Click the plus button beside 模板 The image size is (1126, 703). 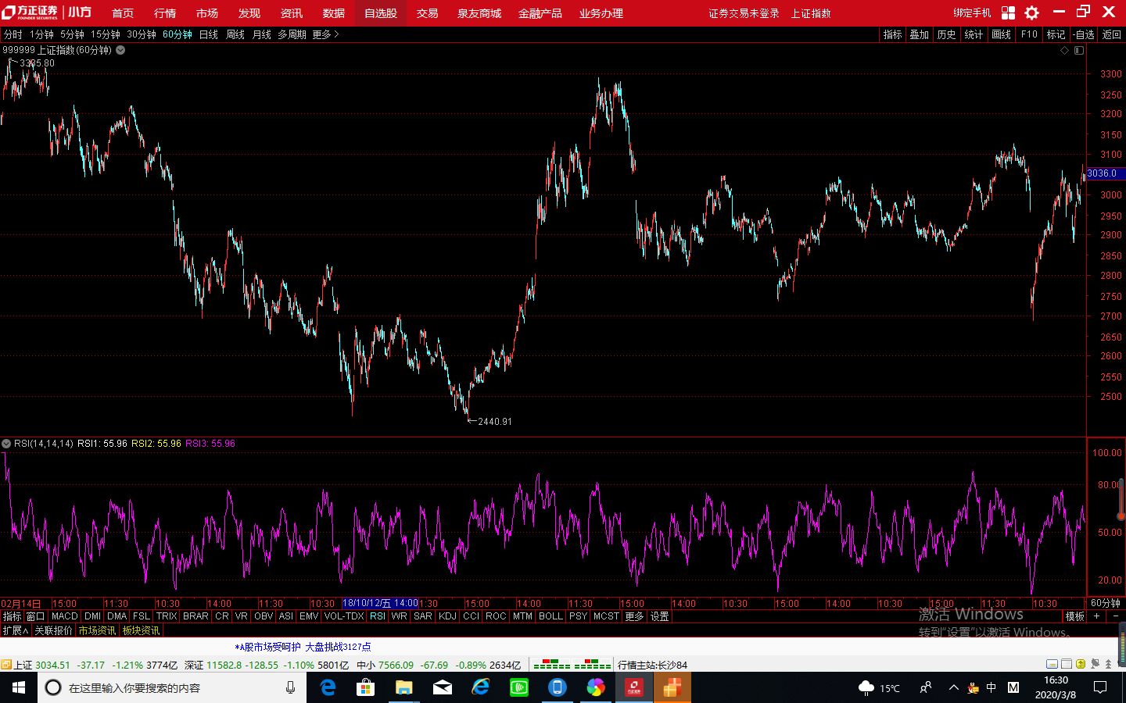tap(1096, 616)
